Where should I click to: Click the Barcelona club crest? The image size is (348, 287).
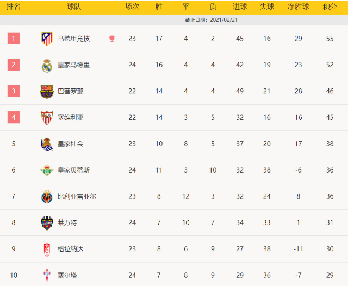(x=47, y=91)
